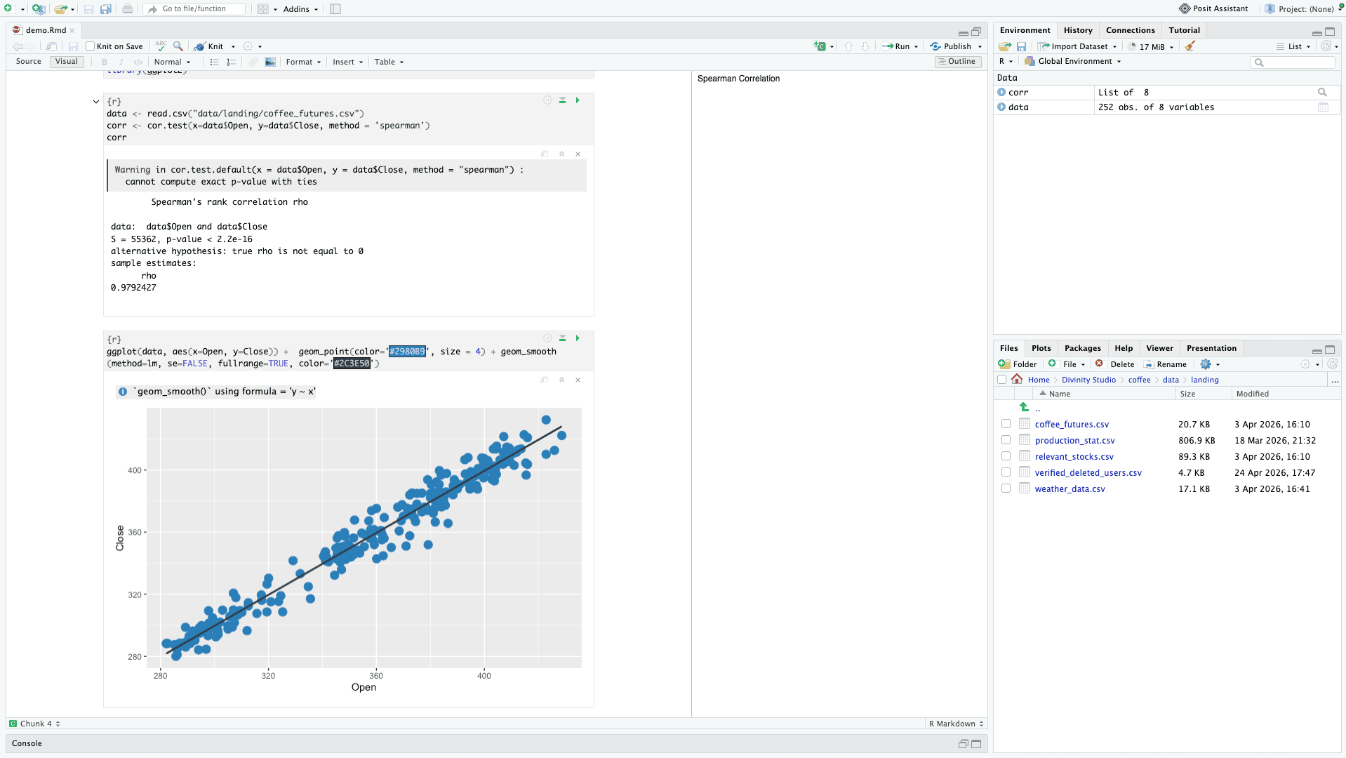Click the Outline button
The height and width of the screenshot is (758, 1346).
[957, 62]
